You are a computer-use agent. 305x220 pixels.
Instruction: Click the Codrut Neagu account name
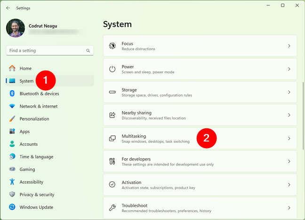pos(43,26)
